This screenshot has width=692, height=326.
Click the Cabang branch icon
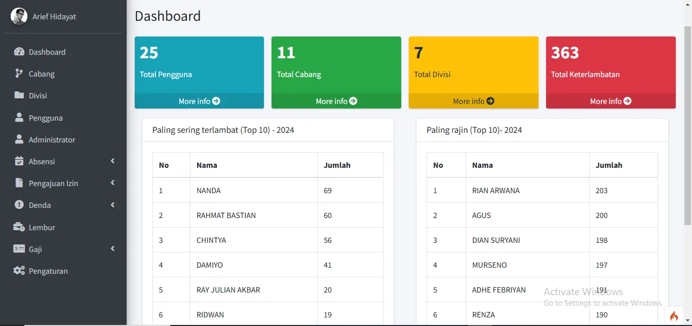click(x=19, y=74)
